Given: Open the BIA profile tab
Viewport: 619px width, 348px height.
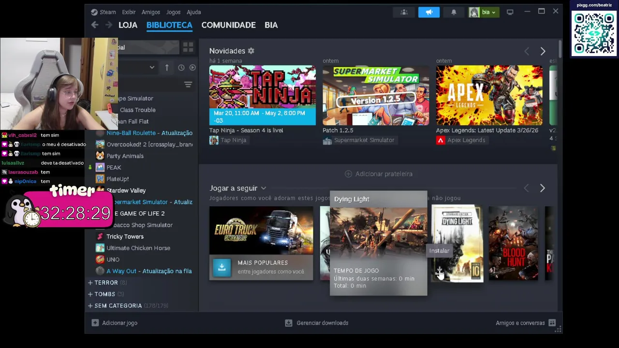Looking at the screenshot, I should point(271,25).
